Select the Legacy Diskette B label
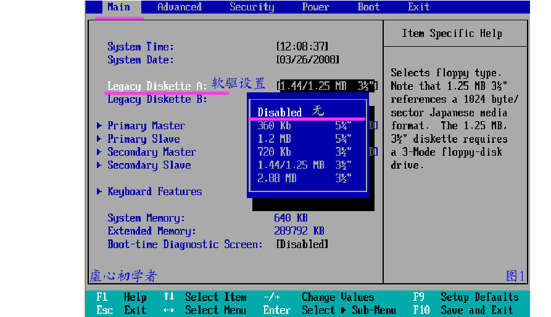This screenshot has width=551, height=317. pyautogui.click(x=157, y=99)
